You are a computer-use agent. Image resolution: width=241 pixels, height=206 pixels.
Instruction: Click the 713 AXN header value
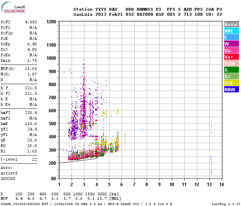(188, 14)
